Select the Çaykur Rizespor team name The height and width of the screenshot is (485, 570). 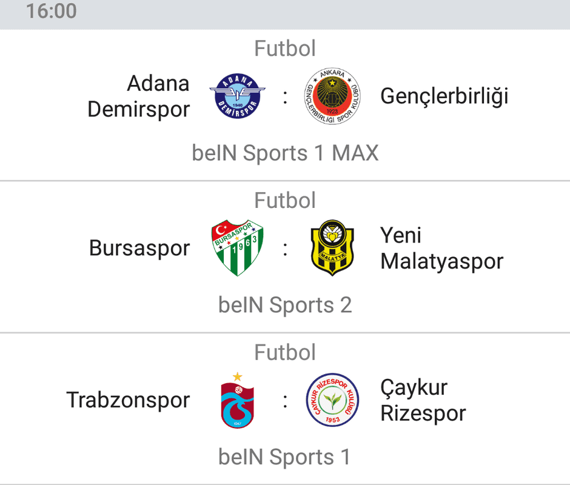(x=423, y=400)
